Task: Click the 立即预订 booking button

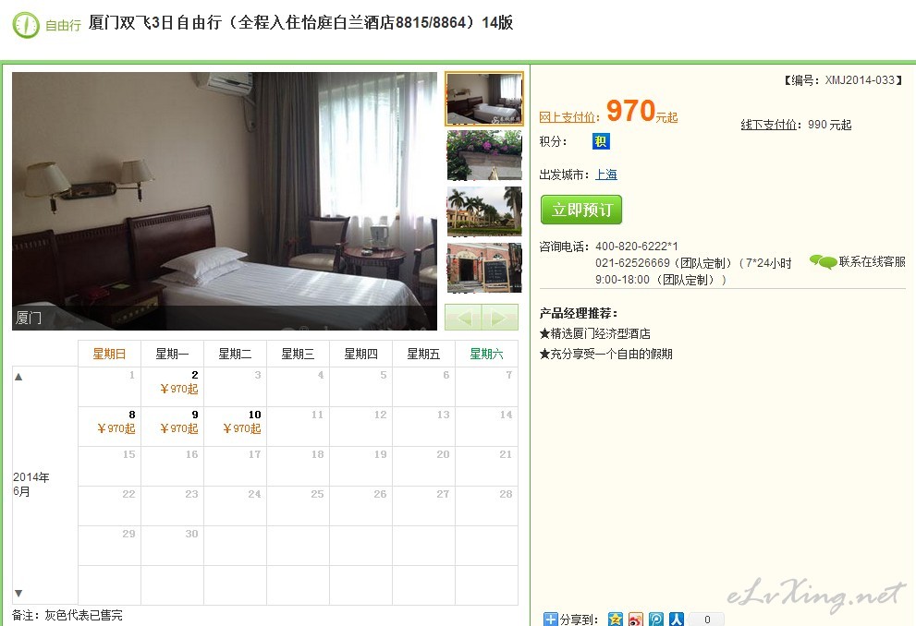Action: pyautogui.click(x=581, y=210)
